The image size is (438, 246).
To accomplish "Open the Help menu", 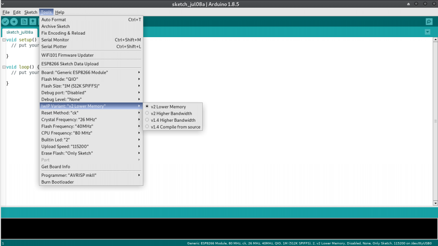I will tap(59, 12).
